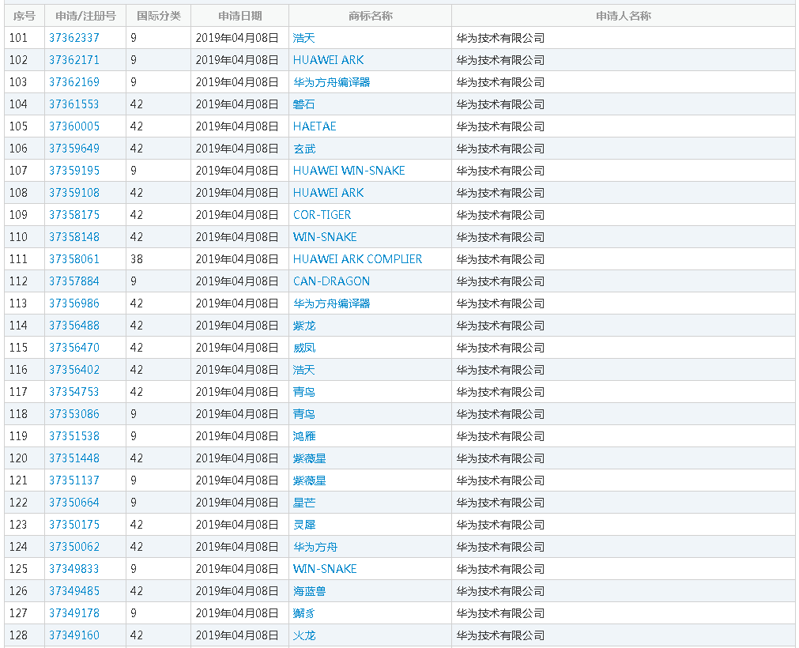Open registration number 37358148 link
The height and width of the screenshot is (648, 799).
tap(74, 237)
